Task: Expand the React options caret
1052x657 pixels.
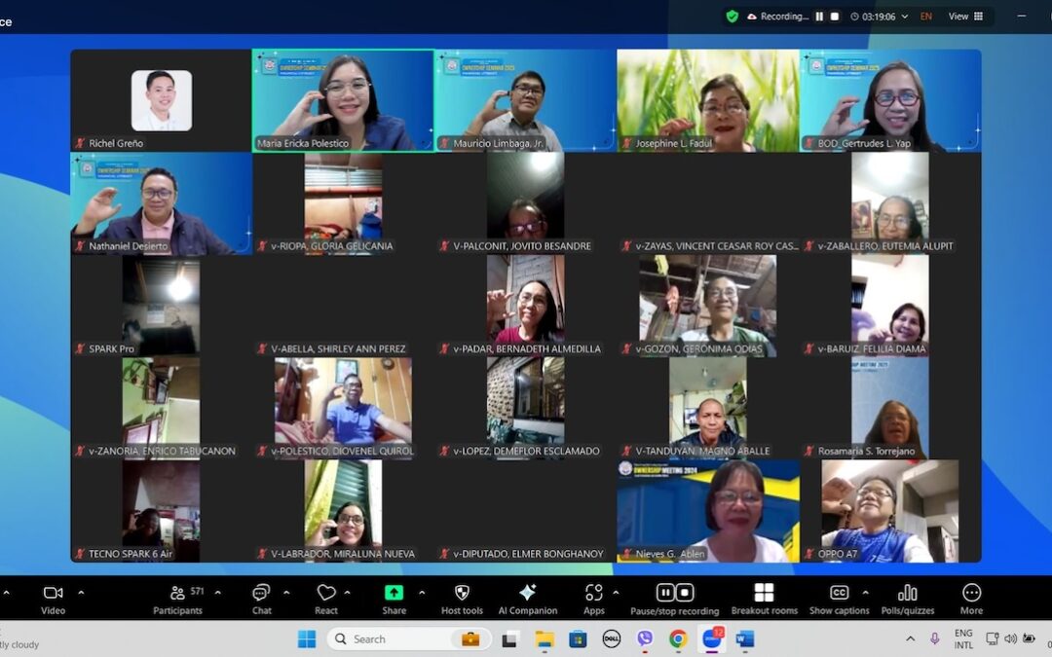Action: click(x=347, y=593)
